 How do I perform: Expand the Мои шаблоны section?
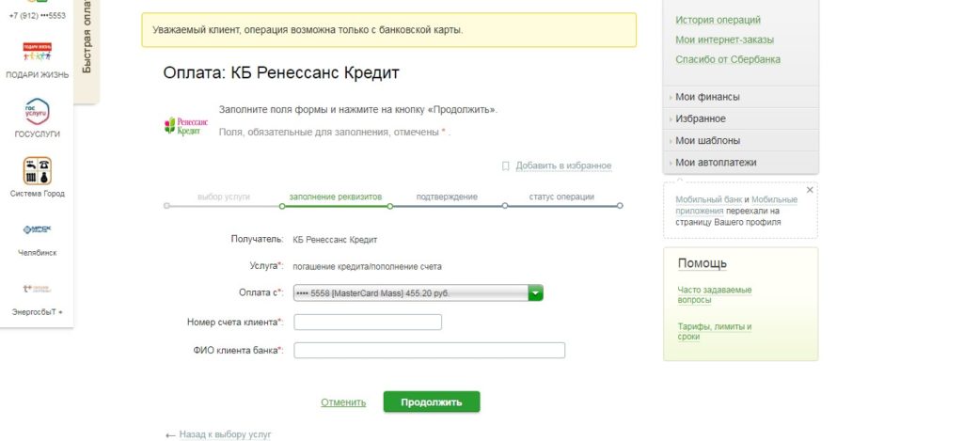tap(707, 140)
